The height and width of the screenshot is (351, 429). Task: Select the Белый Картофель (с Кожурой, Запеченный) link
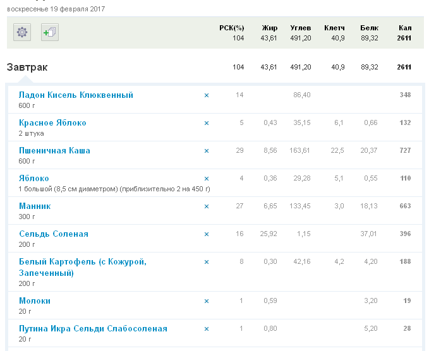coord(82,262)
